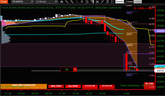The width and height of the screenshot is (165, 96).
Task: Click the DS1 pivot label
Action: coord(129,53)
